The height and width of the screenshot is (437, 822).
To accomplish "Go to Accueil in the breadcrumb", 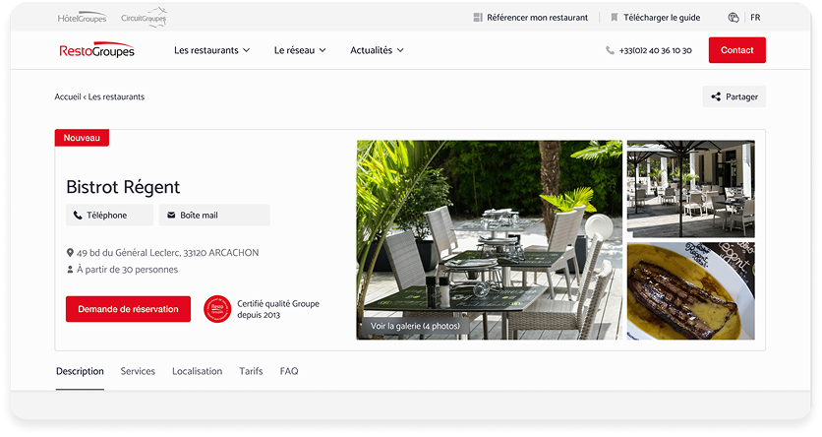I will (x=68, y=96).
